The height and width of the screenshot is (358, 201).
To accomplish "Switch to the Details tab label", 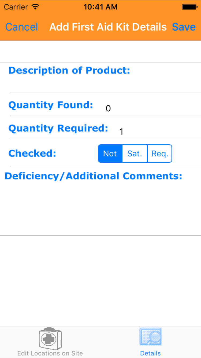I will point(150,353).
